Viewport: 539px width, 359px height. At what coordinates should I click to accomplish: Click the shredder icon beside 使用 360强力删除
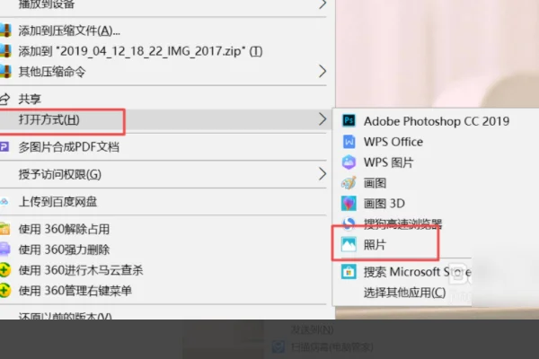pyautogui.click(x=4, y=250)
